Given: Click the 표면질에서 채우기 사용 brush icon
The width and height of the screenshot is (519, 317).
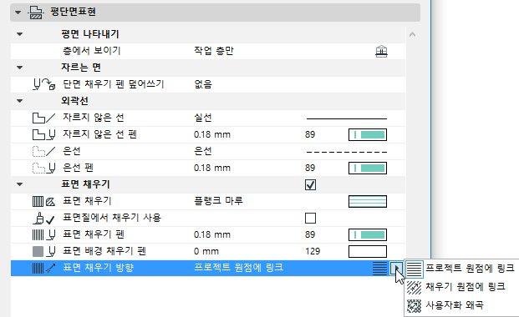Looking at the screenshot, I should (43, 219).
